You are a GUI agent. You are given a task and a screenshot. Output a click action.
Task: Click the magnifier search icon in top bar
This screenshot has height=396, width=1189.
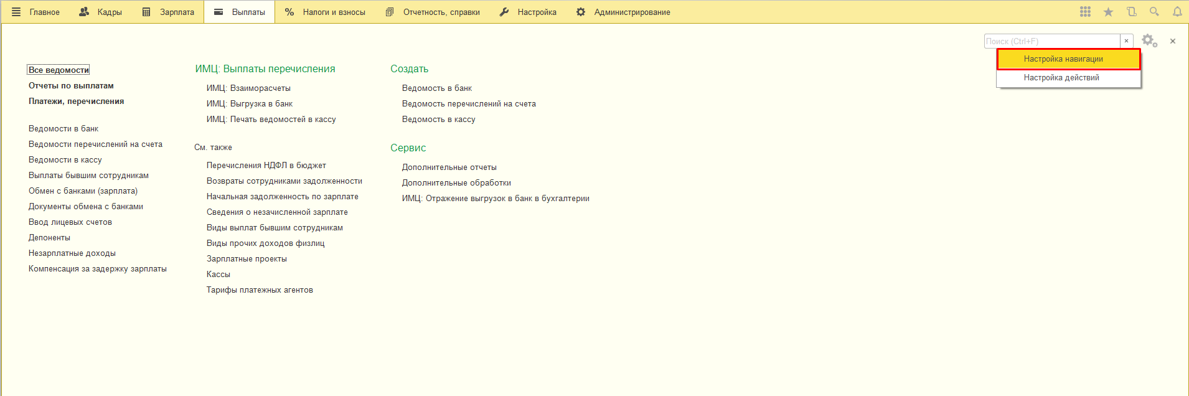tap(1154, 12)
